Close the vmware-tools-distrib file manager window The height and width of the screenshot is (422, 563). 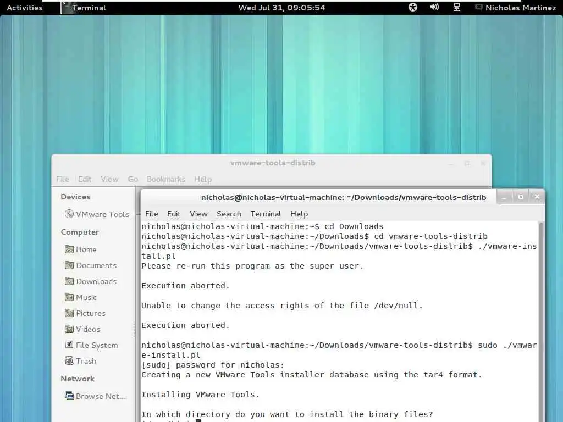click(x=483, y=163)
